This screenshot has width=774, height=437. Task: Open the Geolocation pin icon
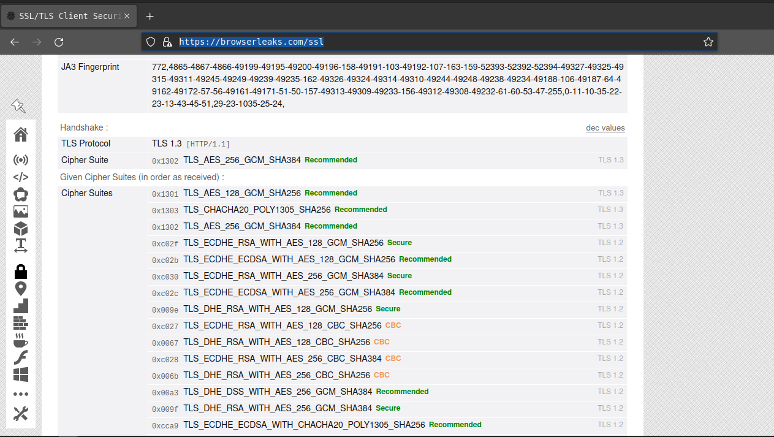(x=20, y=287)
